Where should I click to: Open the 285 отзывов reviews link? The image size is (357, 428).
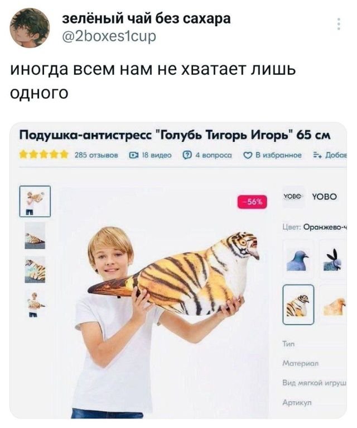click(x=96, y=155)
